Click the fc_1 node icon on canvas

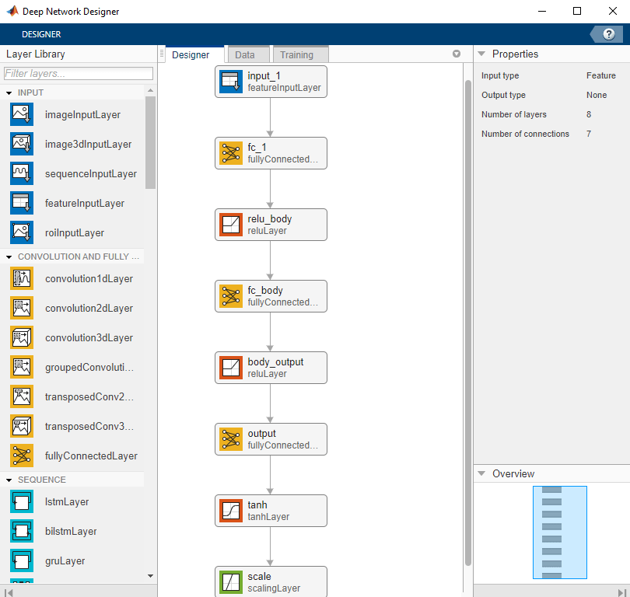pos(231,153)
